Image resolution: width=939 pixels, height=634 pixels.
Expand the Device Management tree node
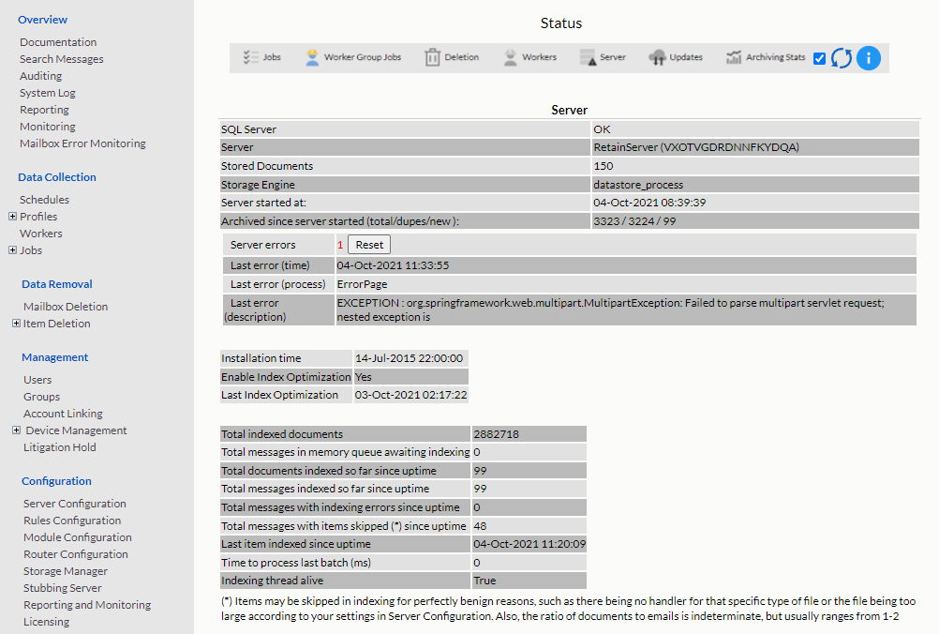pos(16,430)
